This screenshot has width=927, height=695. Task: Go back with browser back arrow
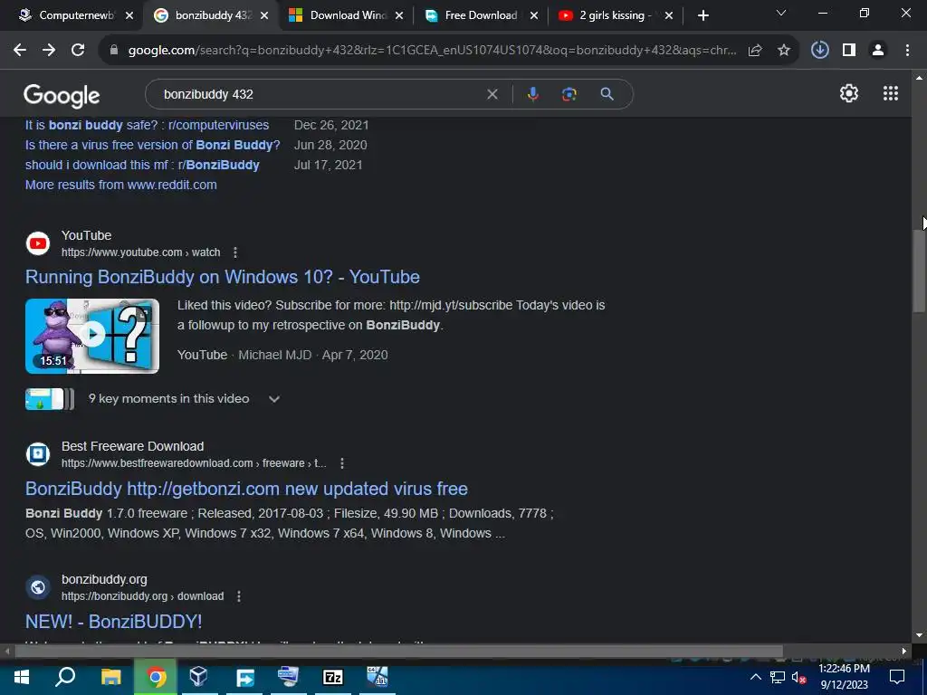tap(20, 51)
